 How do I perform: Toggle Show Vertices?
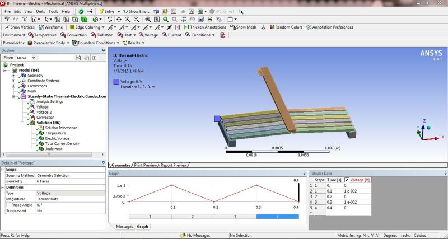pos(20,27)
